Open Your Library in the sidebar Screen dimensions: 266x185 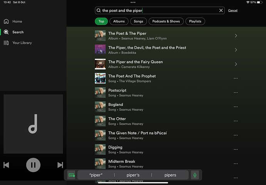[x=18, y=43]
